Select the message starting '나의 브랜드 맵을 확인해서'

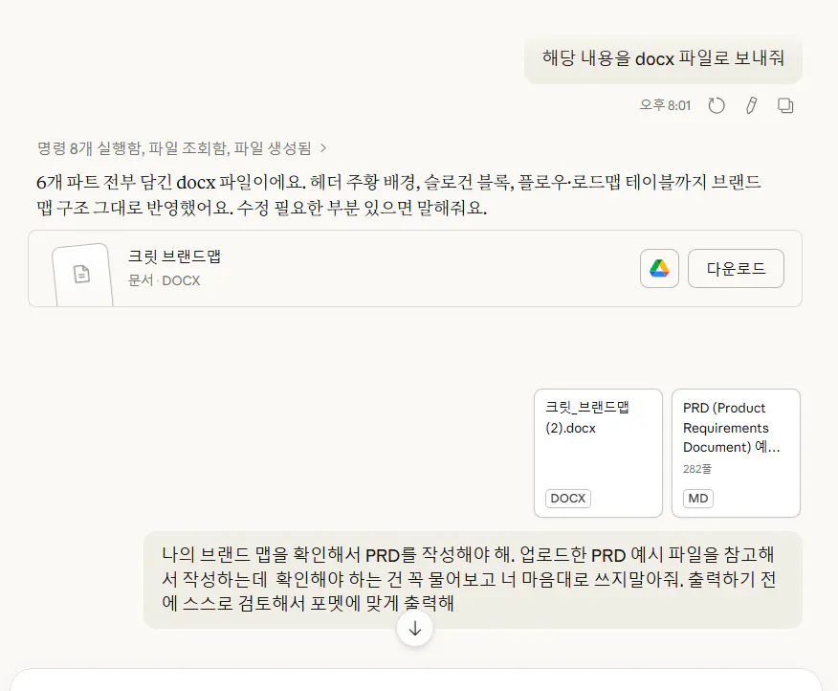pyautogui.click(x=473, y=580)
